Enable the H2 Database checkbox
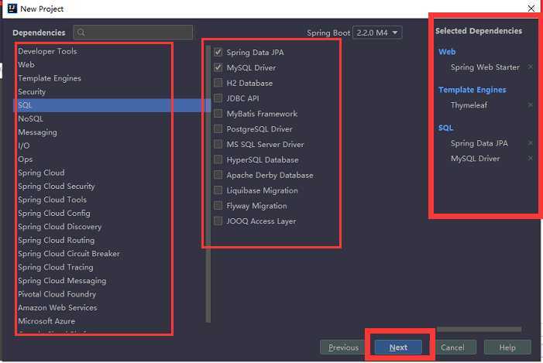 click(218, 83)
